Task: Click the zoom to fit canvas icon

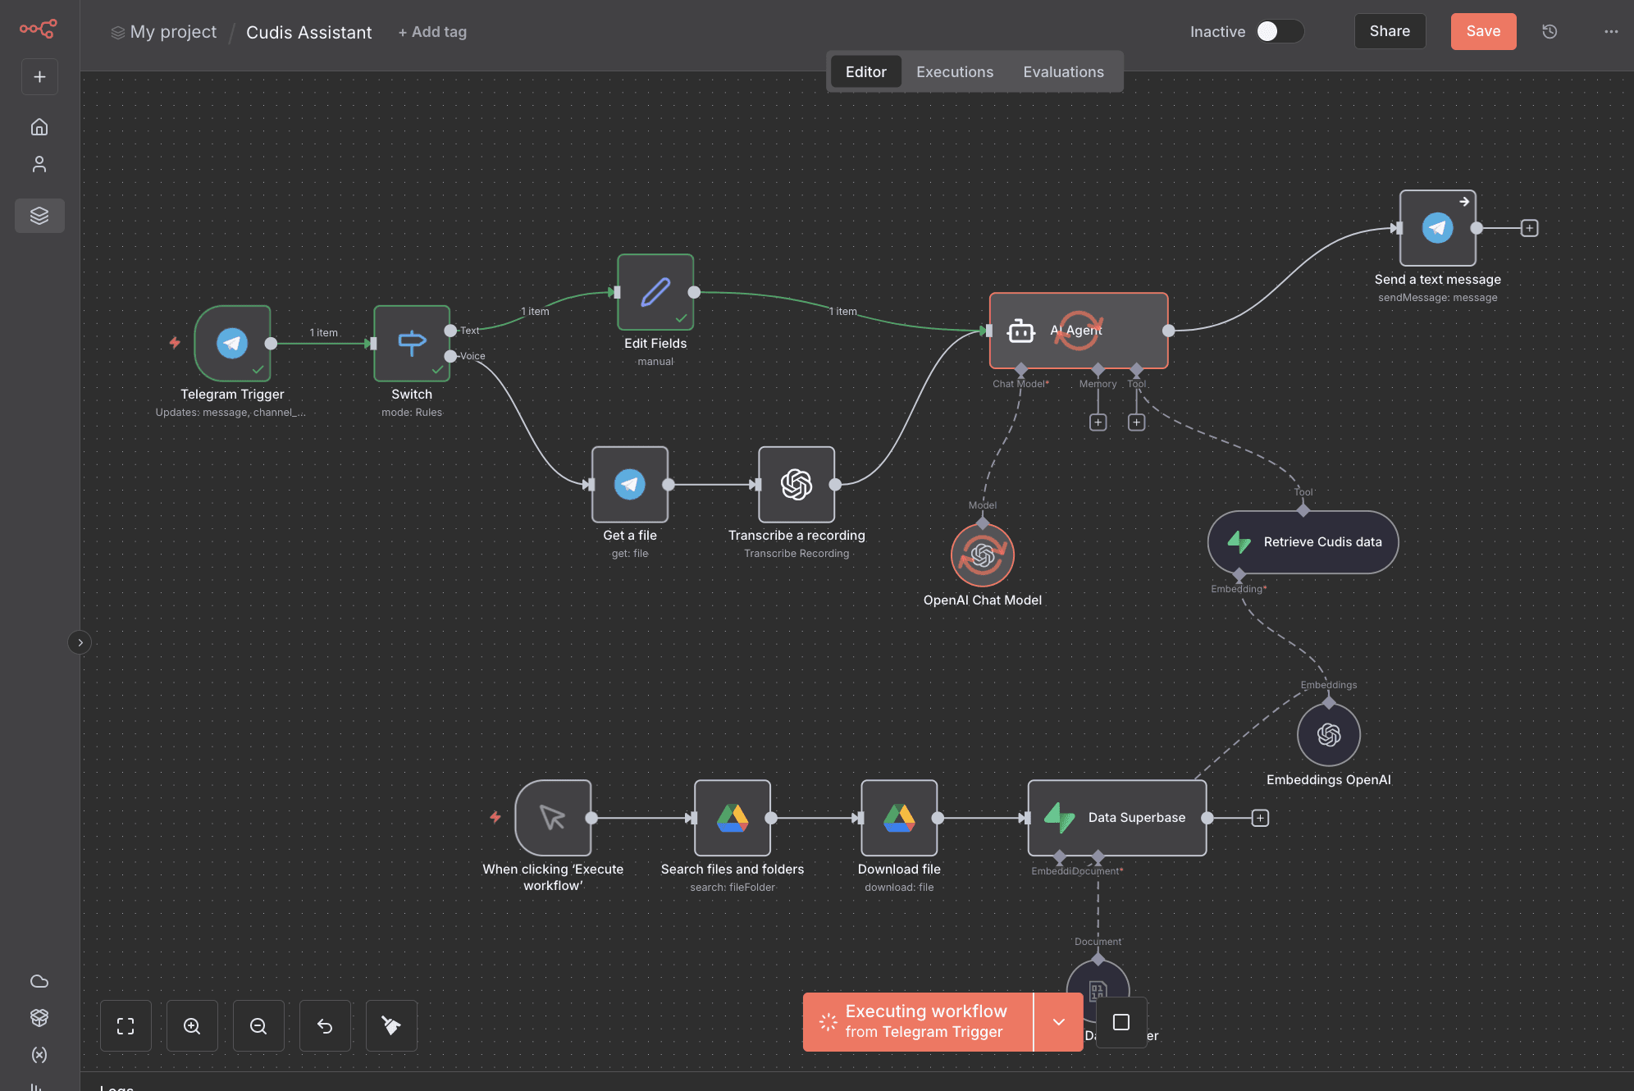Action: [x=126, y=1025]
